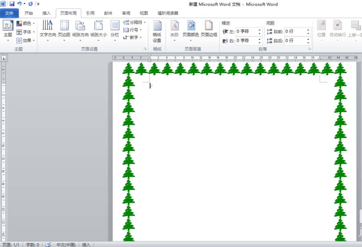362x247 pixels.
Task: Click the Save icon in quick access toolbar
Action: pos(12,4)
